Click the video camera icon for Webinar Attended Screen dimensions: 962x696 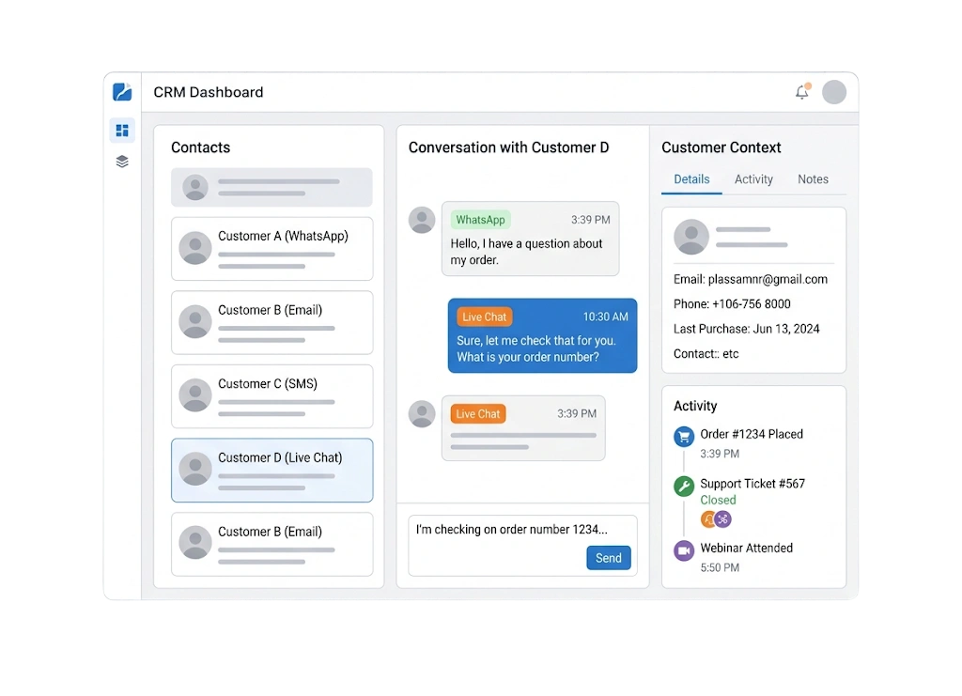[x=684, y=550]
